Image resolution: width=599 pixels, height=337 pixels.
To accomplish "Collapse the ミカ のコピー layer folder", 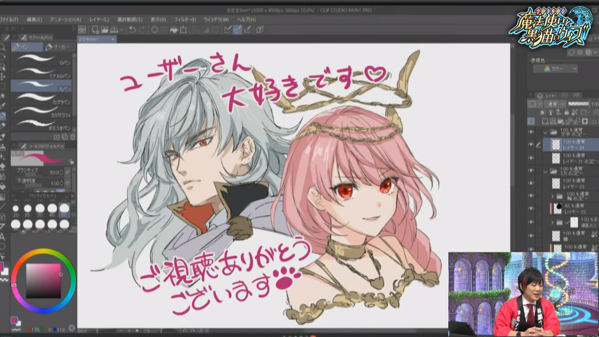I will (545, 172).
